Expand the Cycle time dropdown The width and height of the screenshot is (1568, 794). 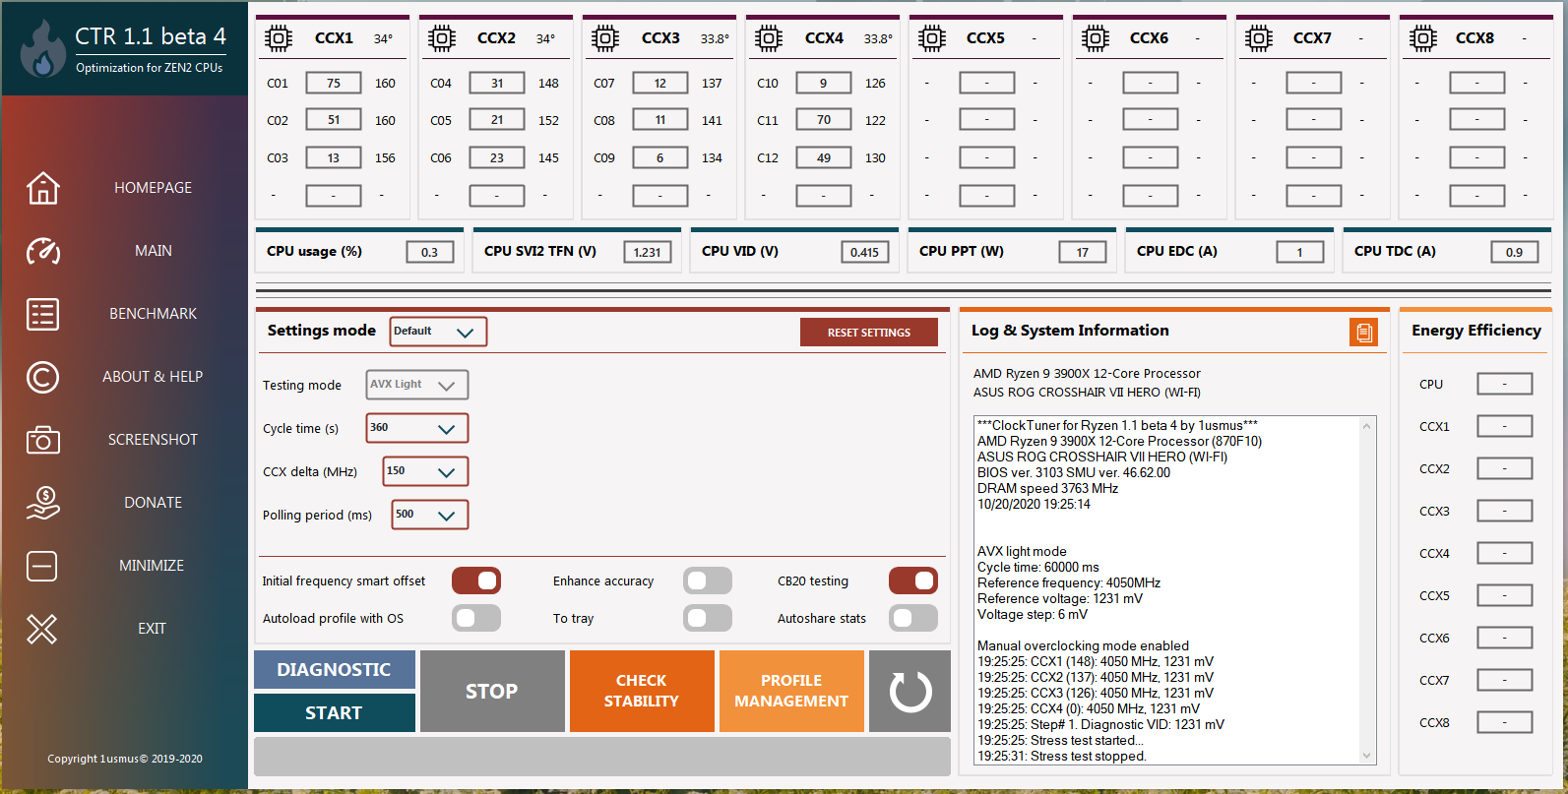417,428
